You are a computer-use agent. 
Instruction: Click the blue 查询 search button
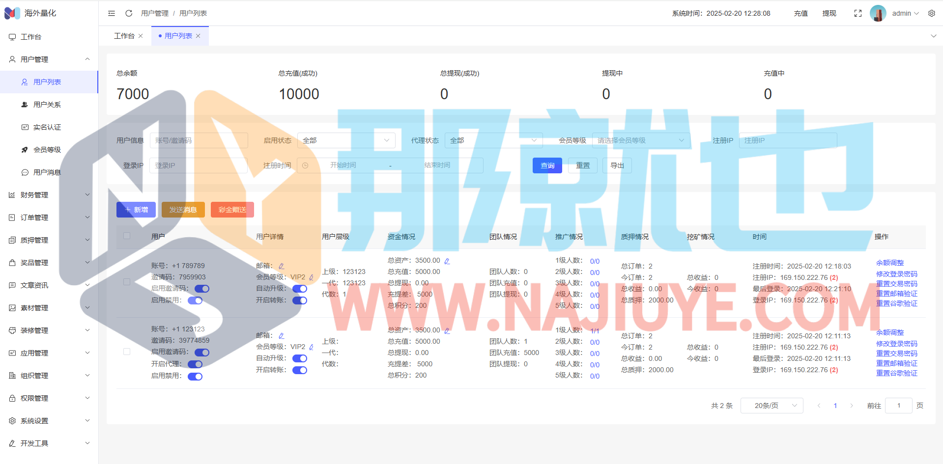pyautogui.click(x=547, y=165)
